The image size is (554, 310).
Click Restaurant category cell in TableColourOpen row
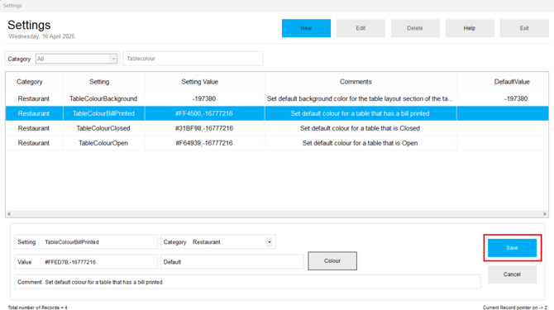pos(34,143)
